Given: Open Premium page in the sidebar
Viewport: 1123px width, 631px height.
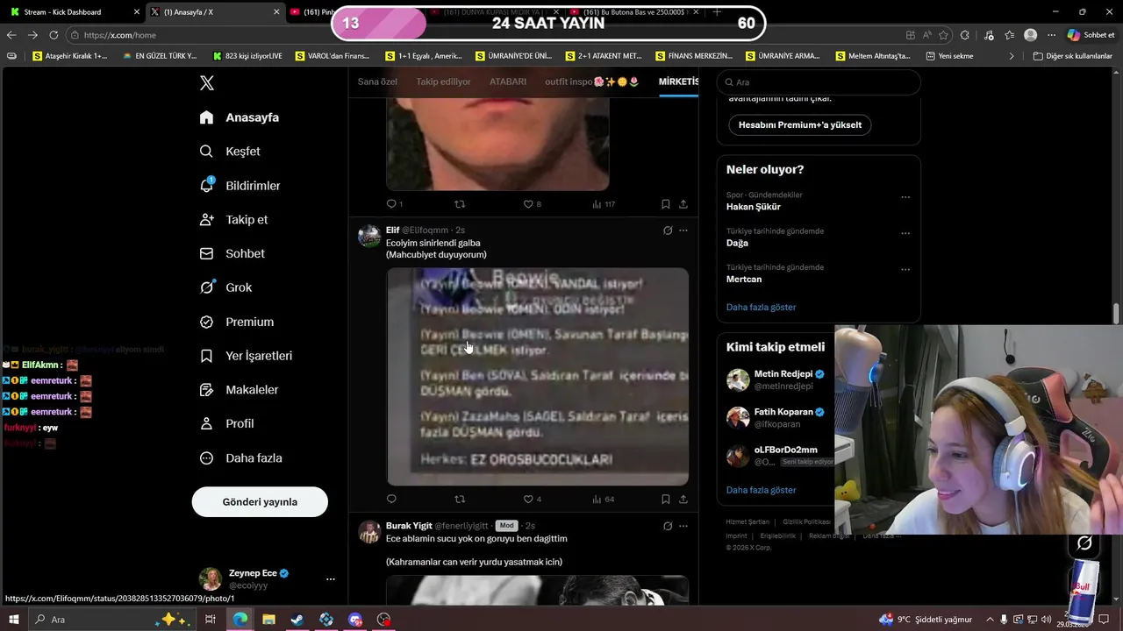Looking at the screenshot, I should point(237,322).
